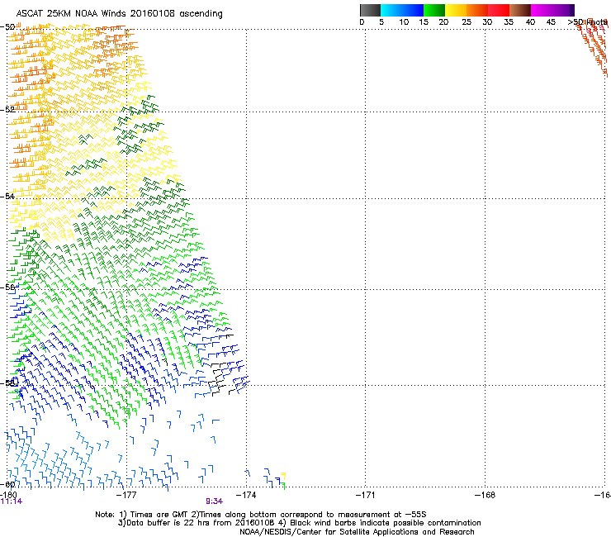Click the '-54' latitude axis label
Image resolution: width=611 pixels, height=537 pixels.
[7, 196]
